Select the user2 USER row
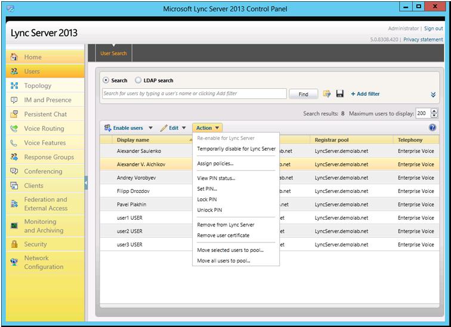Screen dimensions: 451x327 270,231
